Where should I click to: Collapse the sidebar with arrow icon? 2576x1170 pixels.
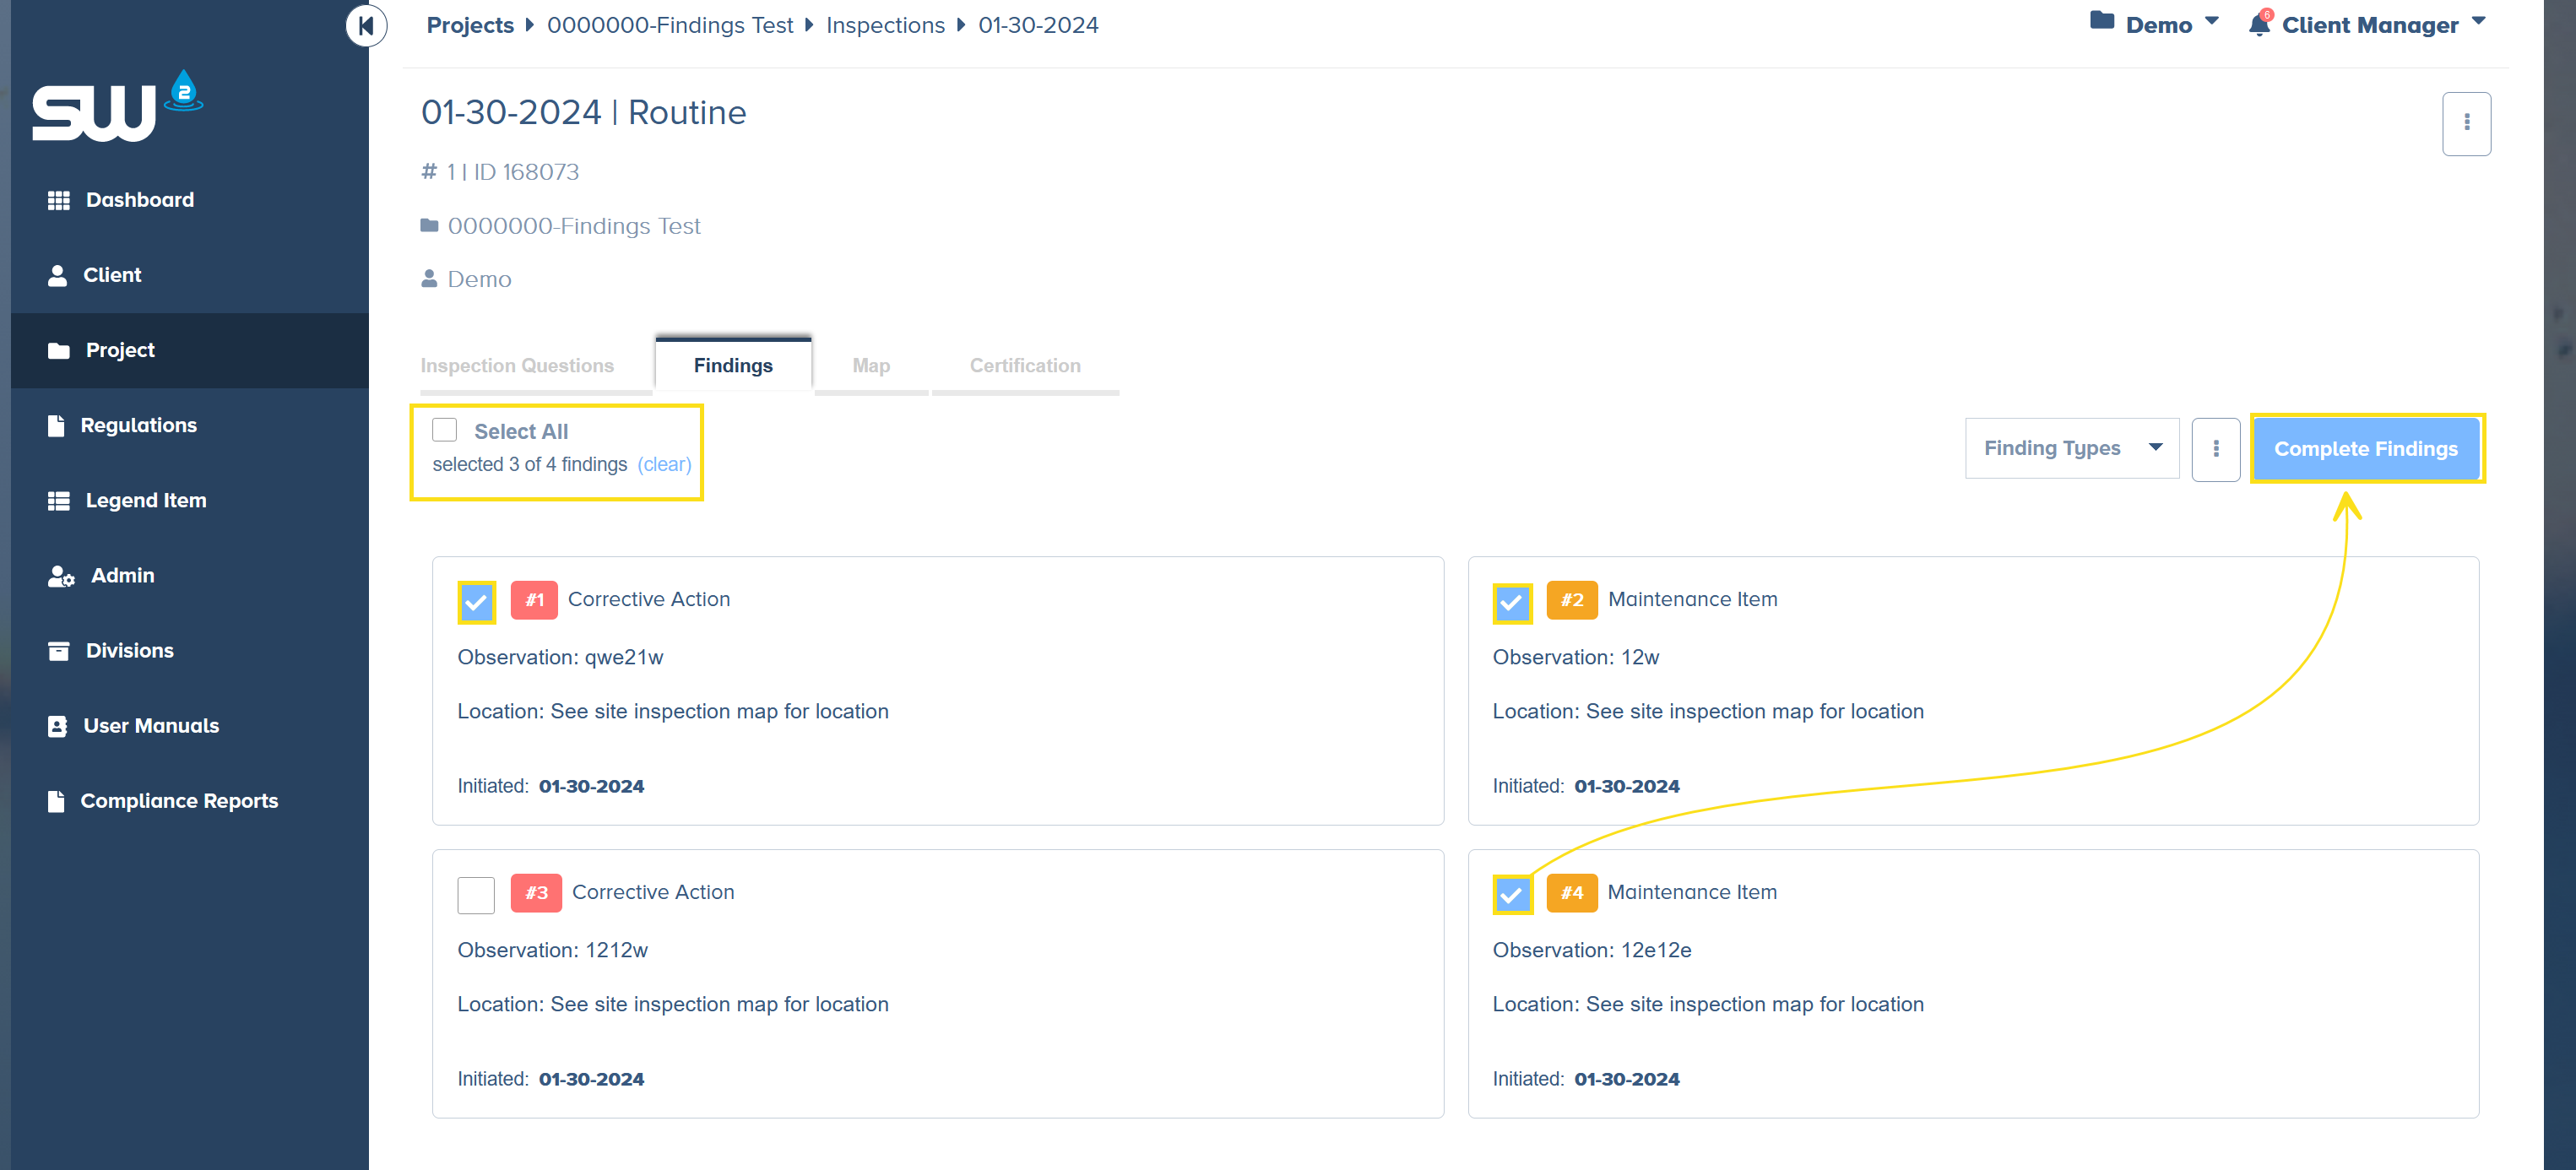(x=366, y=26)
